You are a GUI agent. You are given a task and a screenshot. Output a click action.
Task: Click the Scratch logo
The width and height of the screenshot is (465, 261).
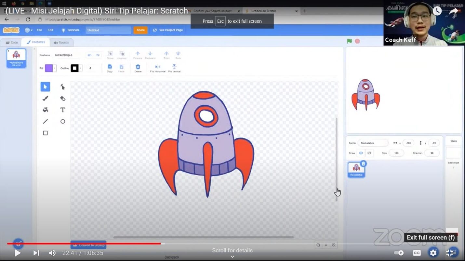tap(11, 30)
